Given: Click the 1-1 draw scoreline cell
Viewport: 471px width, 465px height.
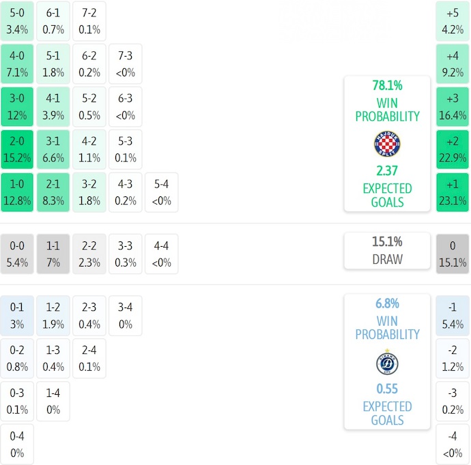Looking at the screenshot, I should coord(53,254).
